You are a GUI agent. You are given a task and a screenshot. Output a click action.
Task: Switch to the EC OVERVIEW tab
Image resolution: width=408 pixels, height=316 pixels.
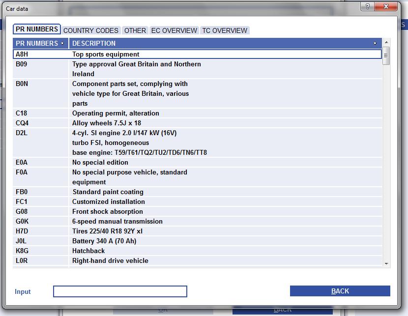click(x=174, y=30)
